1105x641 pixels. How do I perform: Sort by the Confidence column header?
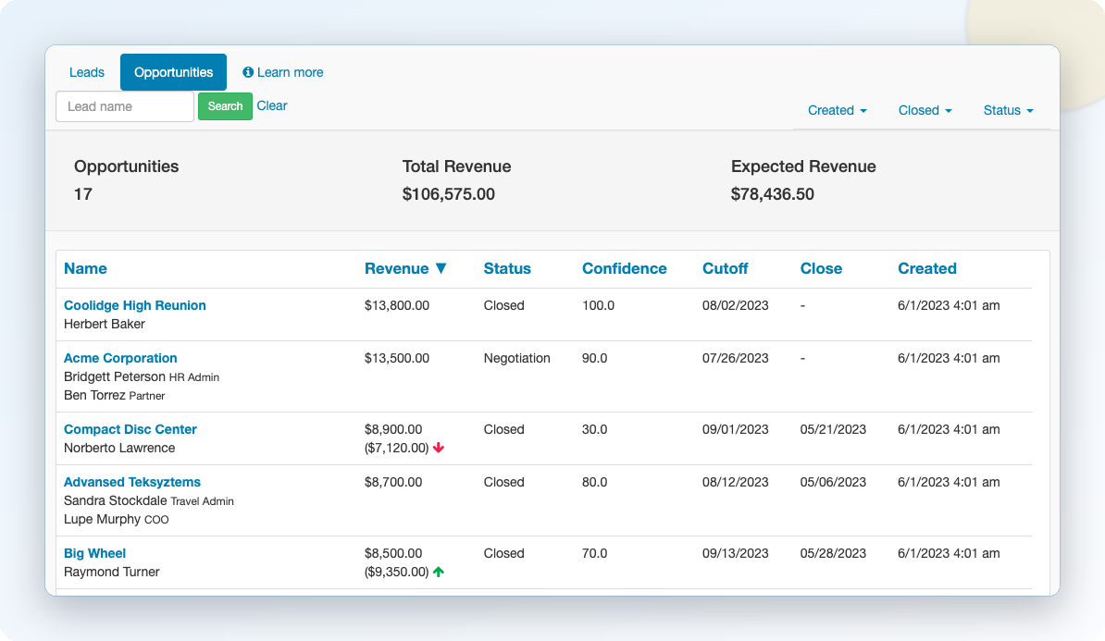pos(624,268)
